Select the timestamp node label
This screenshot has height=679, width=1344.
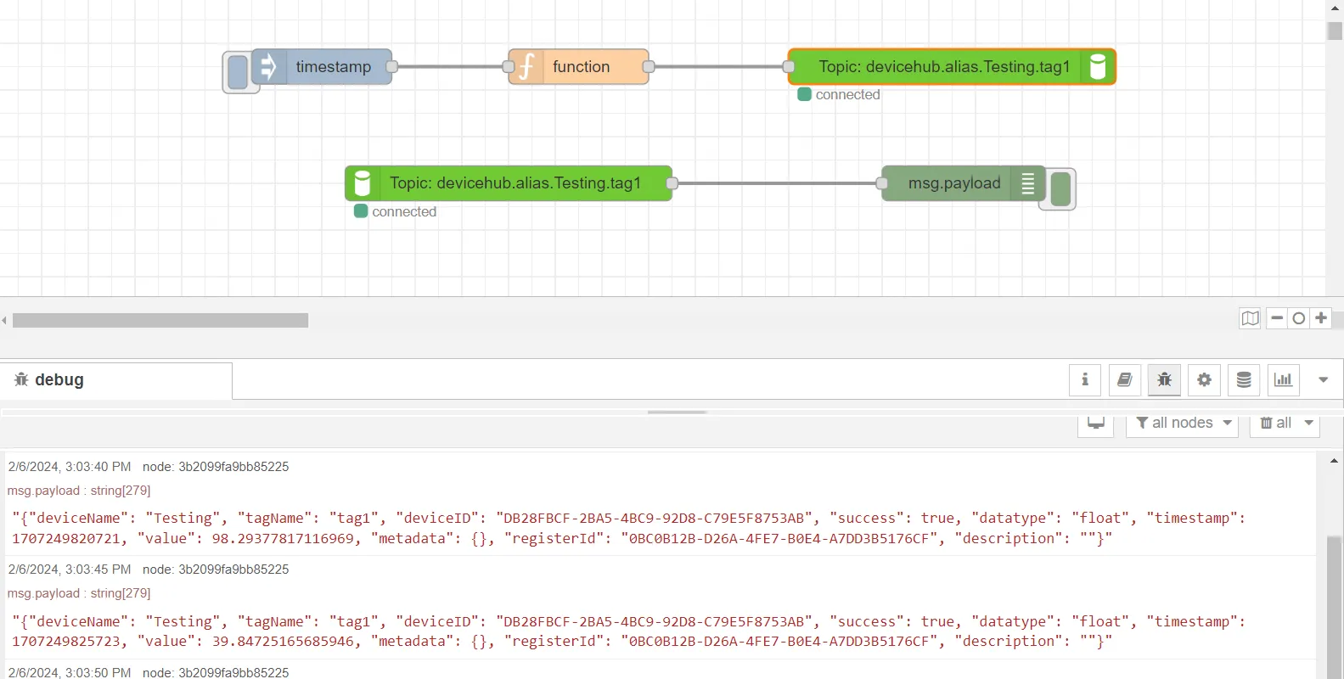333,66
